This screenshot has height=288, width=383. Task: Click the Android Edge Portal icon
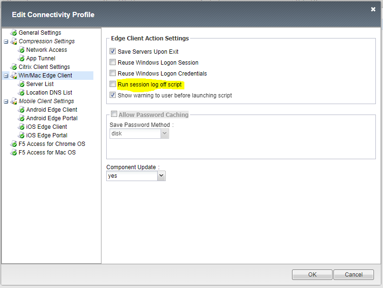tap(21, 118)
